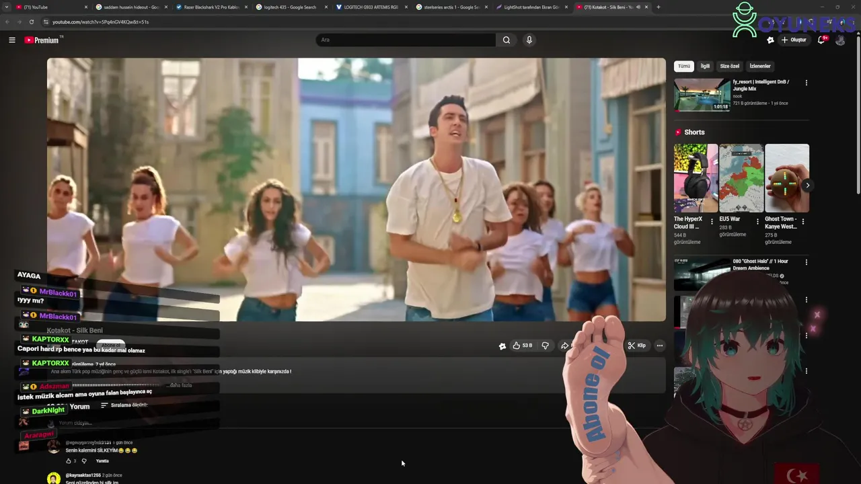This screenshot has width=861, height=484.
Task: Open Ghost Town Kanye West short
Action: 787,178
